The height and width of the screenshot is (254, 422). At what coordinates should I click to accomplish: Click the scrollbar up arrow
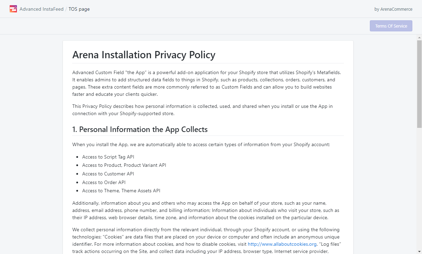419,37
